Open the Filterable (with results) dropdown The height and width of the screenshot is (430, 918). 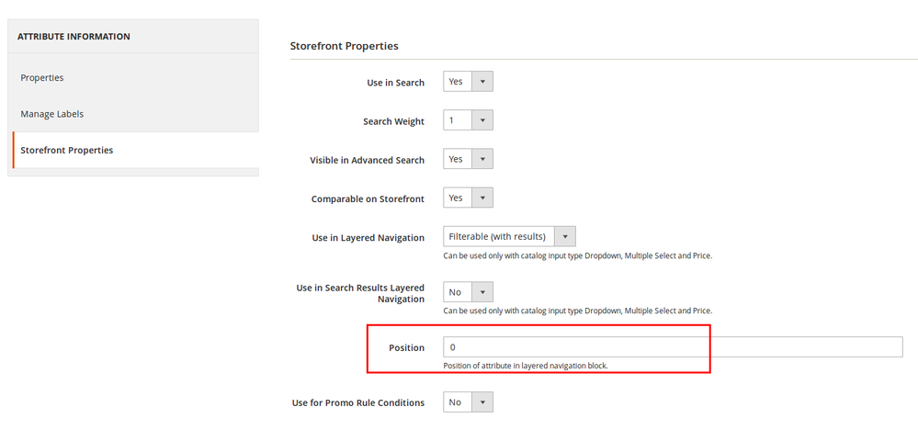tap(509, 236)
